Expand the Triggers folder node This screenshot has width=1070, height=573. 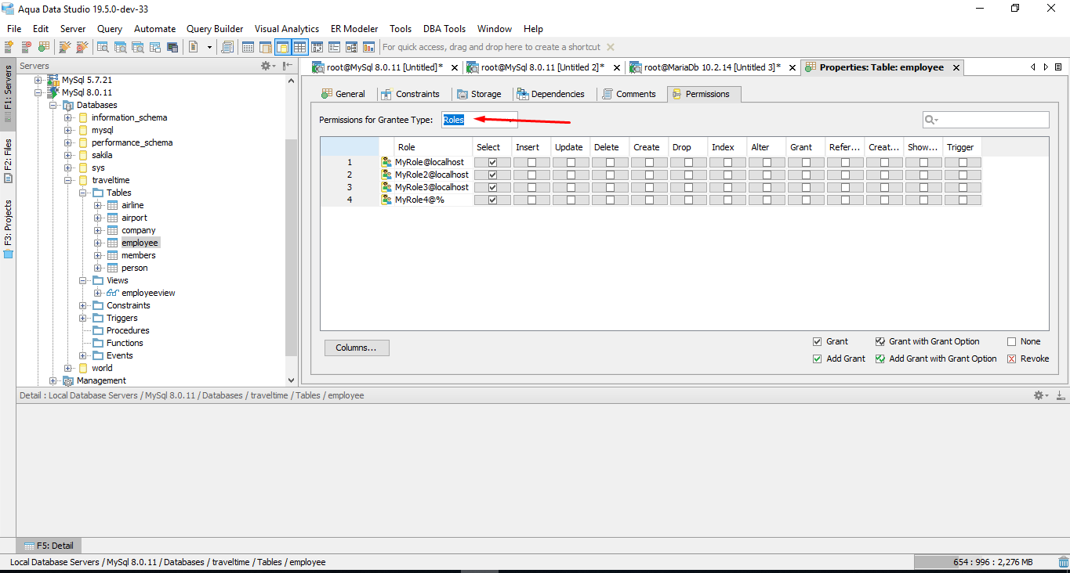(83, 318)
